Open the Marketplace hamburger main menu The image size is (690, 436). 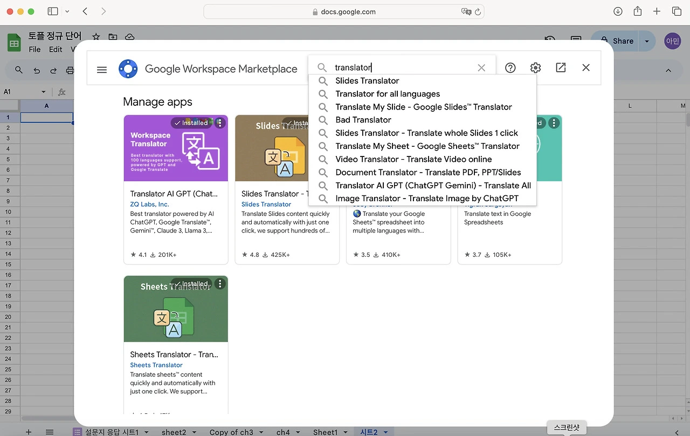[102, 70]
